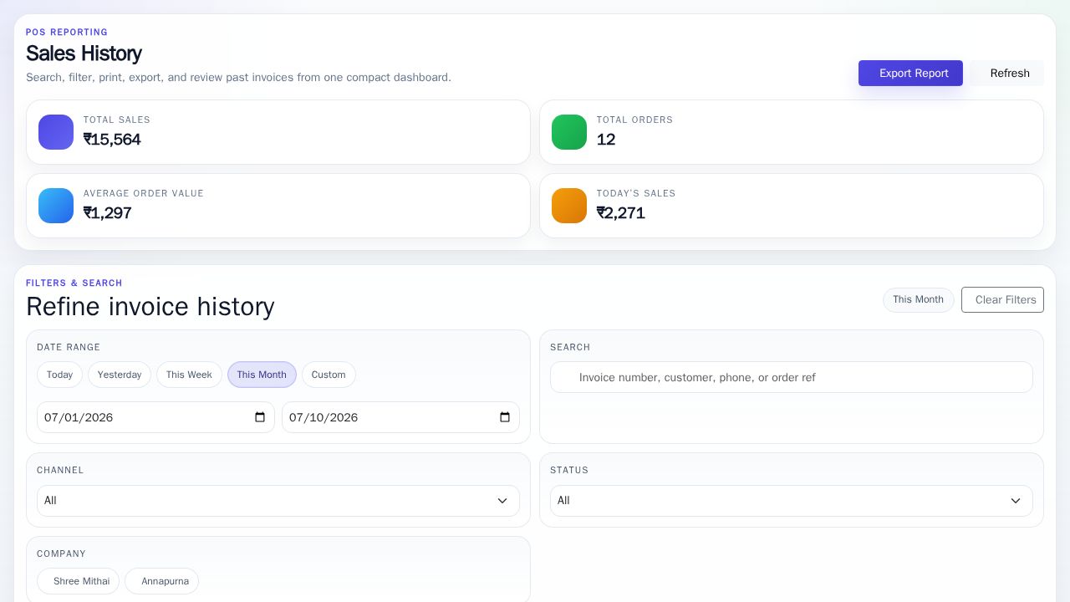
Task: Clear all applied filters
Action: (1002, 299)
